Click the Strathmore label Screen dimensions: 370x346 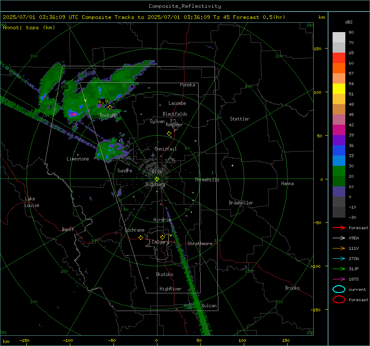tap(200, 244)
